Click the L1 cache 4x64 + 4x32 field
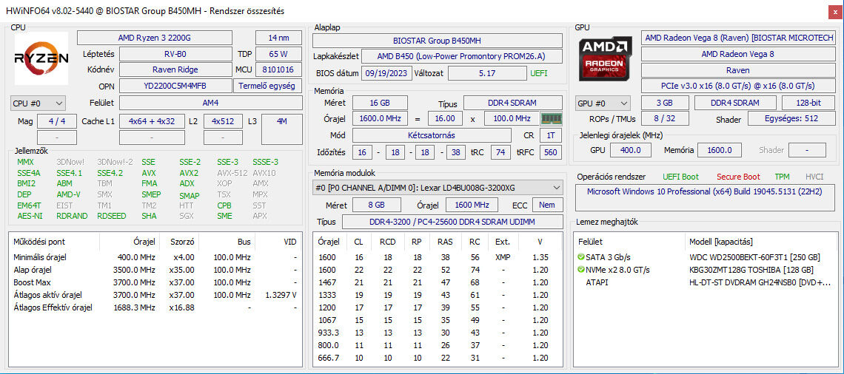Image resolution: width=844 pixels, height=374 pixels. tap(153, 121)
